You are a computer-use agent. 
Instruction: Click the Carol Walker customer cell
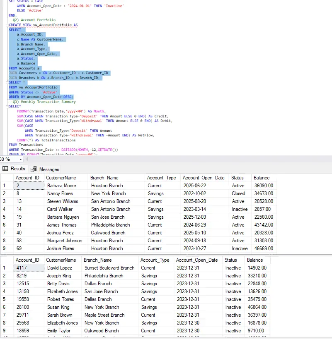pyautogui.click(x=66, y=209)
